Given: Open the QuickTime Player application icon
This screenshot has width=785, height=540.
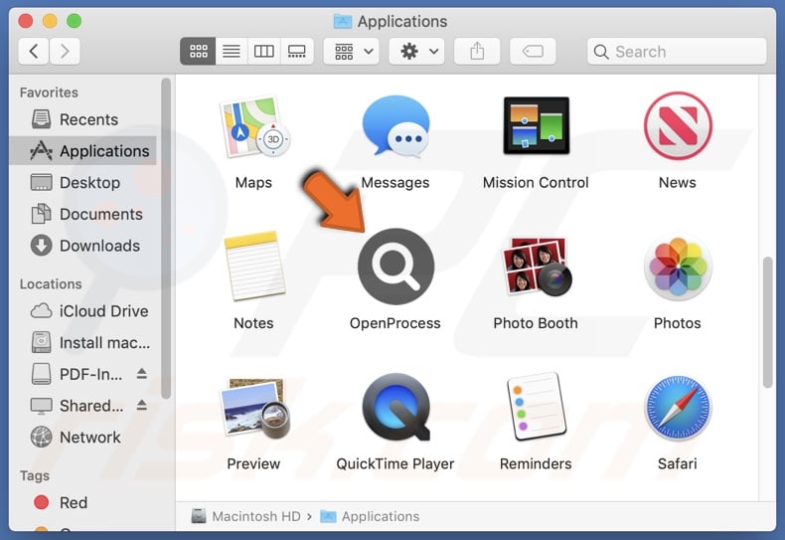Looking at the screenshot, I should tap(395, 407).
